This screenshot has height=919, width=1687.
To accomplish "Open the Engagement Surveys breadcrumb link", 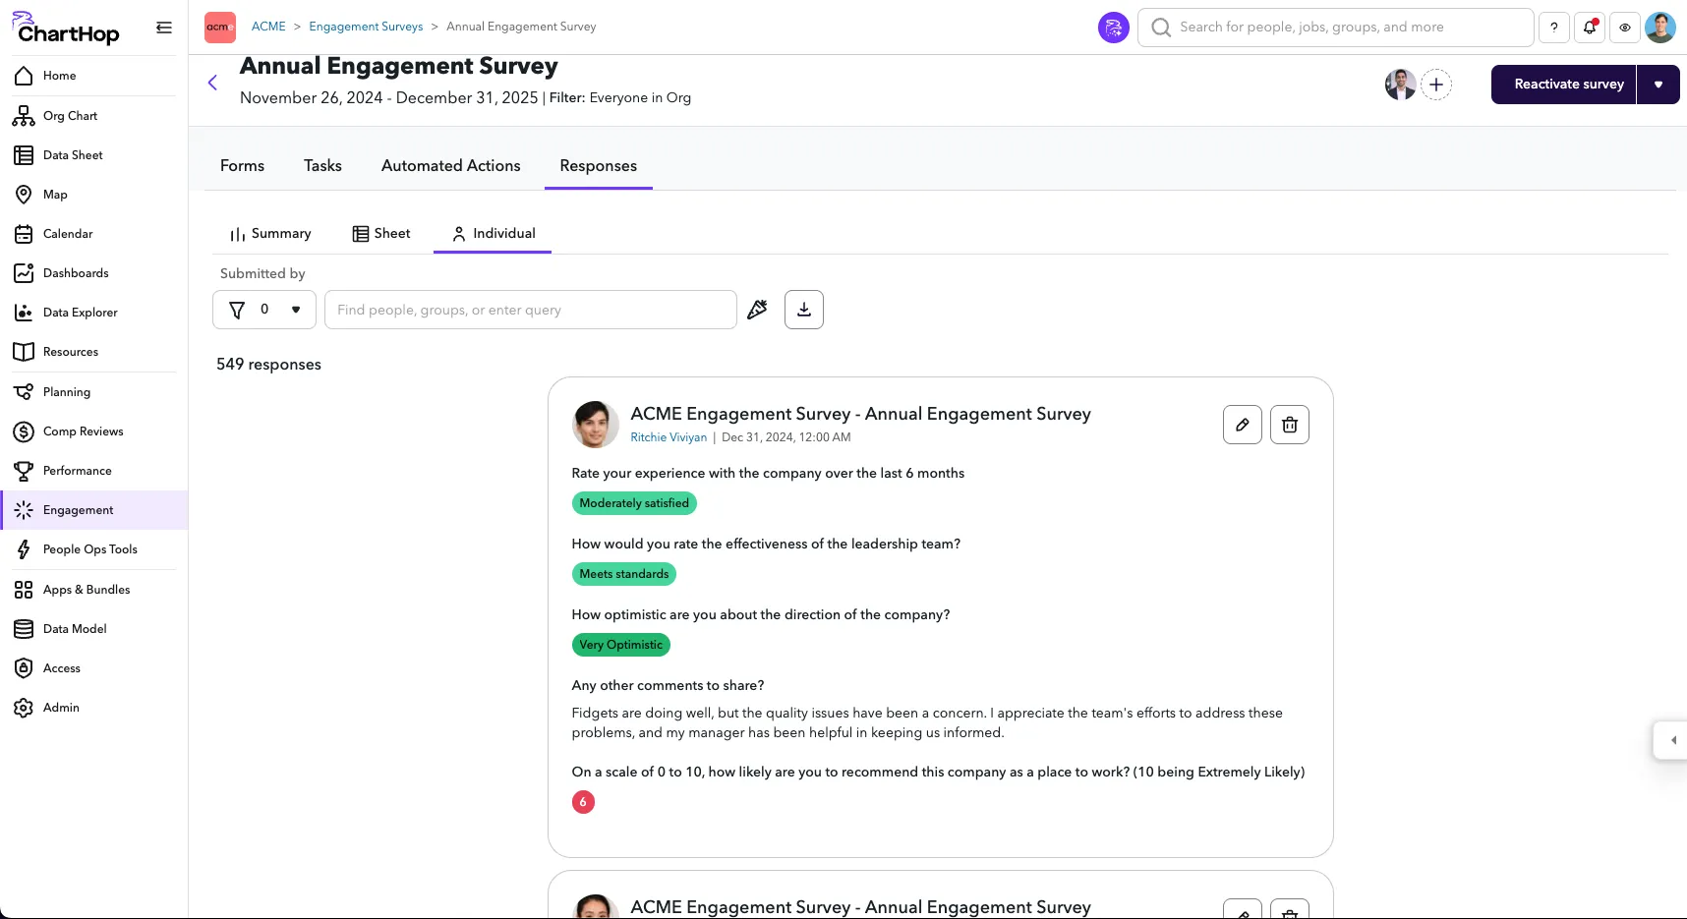I will tap(366, 27).
